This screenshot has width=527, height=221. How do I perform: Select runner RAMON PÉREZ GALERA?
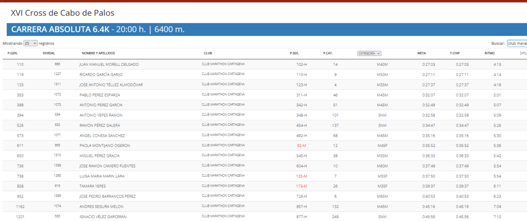[99, 125]
